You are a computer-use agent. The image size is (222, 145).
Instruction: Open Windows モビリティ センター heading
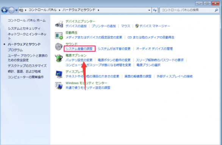click(x=86, y=83)
